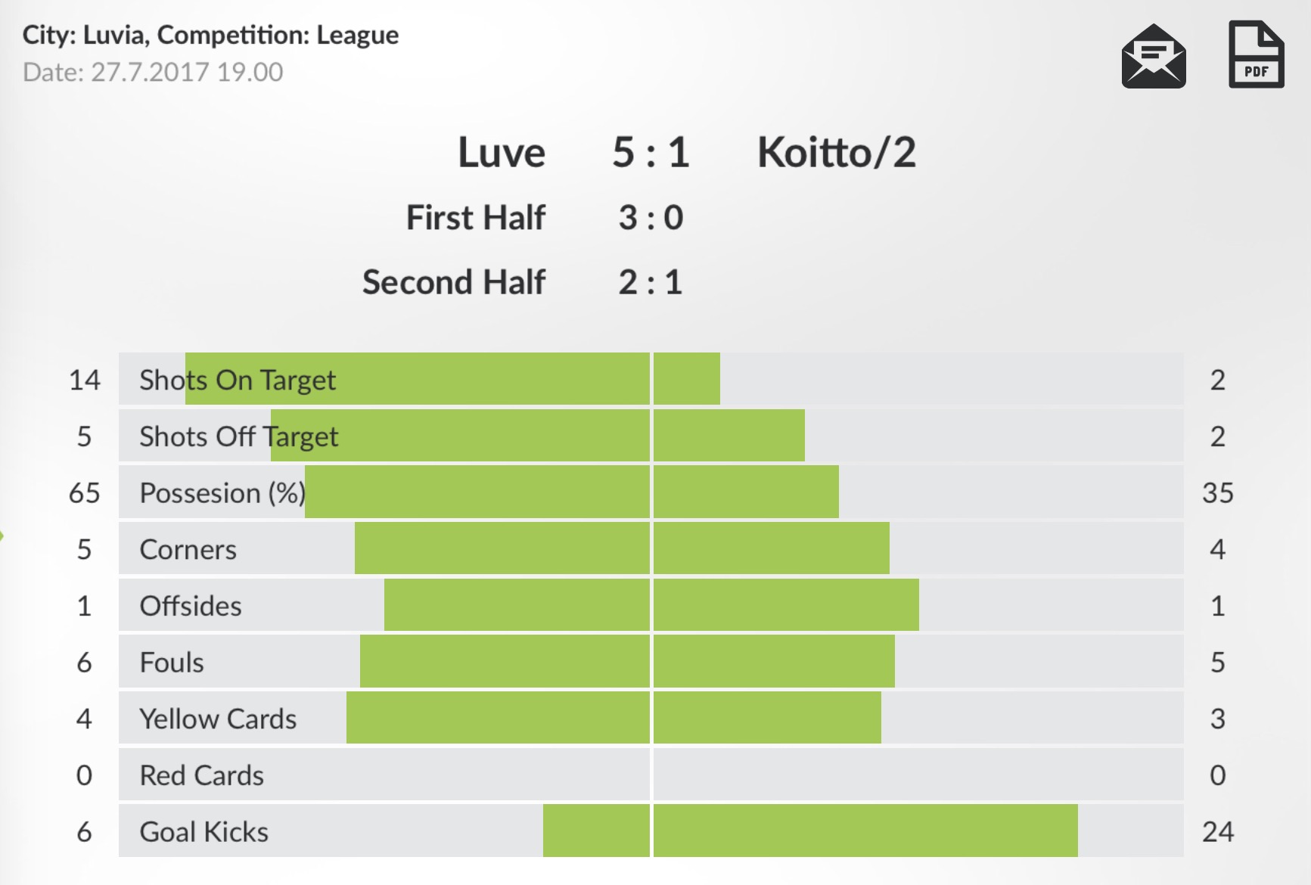Click the Offsides stat label
Screen dimensions: 1311x885
point(191,606)
